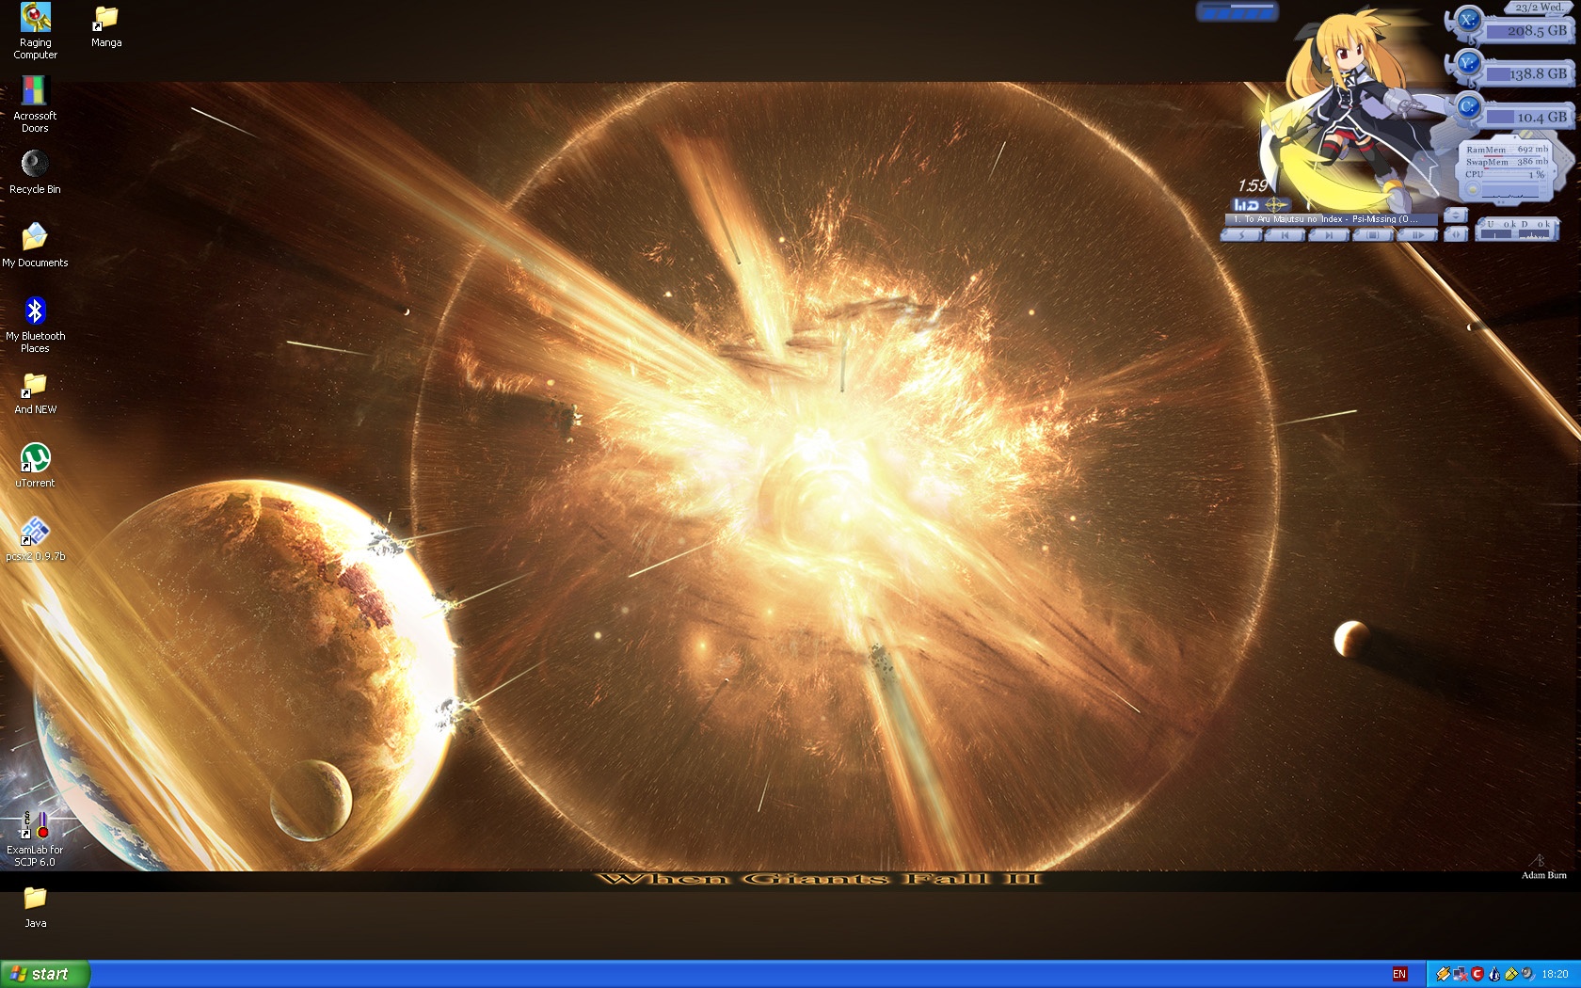Click the 18:20 taskbar clock

coord(1555,974)
